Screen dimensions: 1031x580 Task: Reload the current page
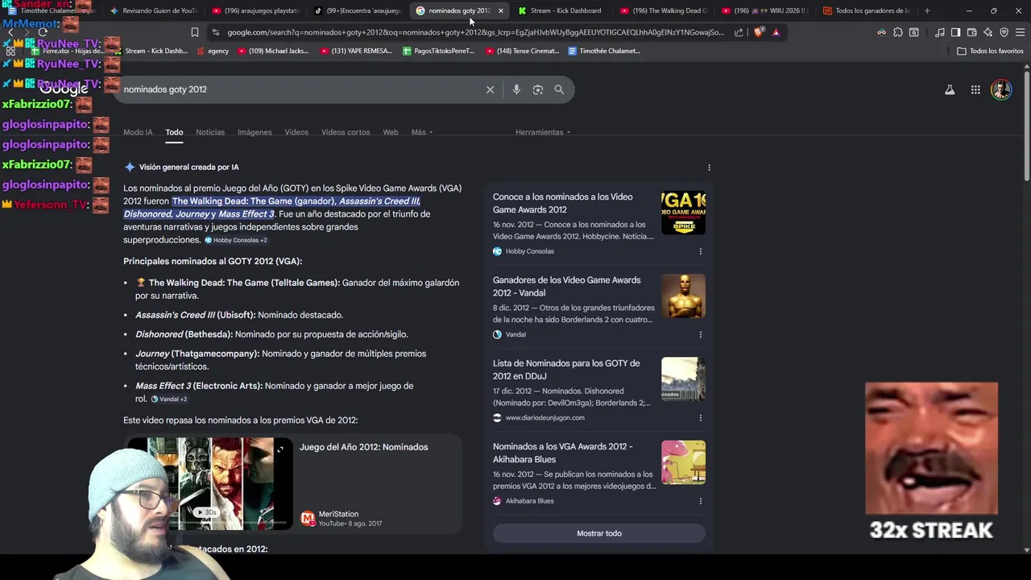point(43,32)
